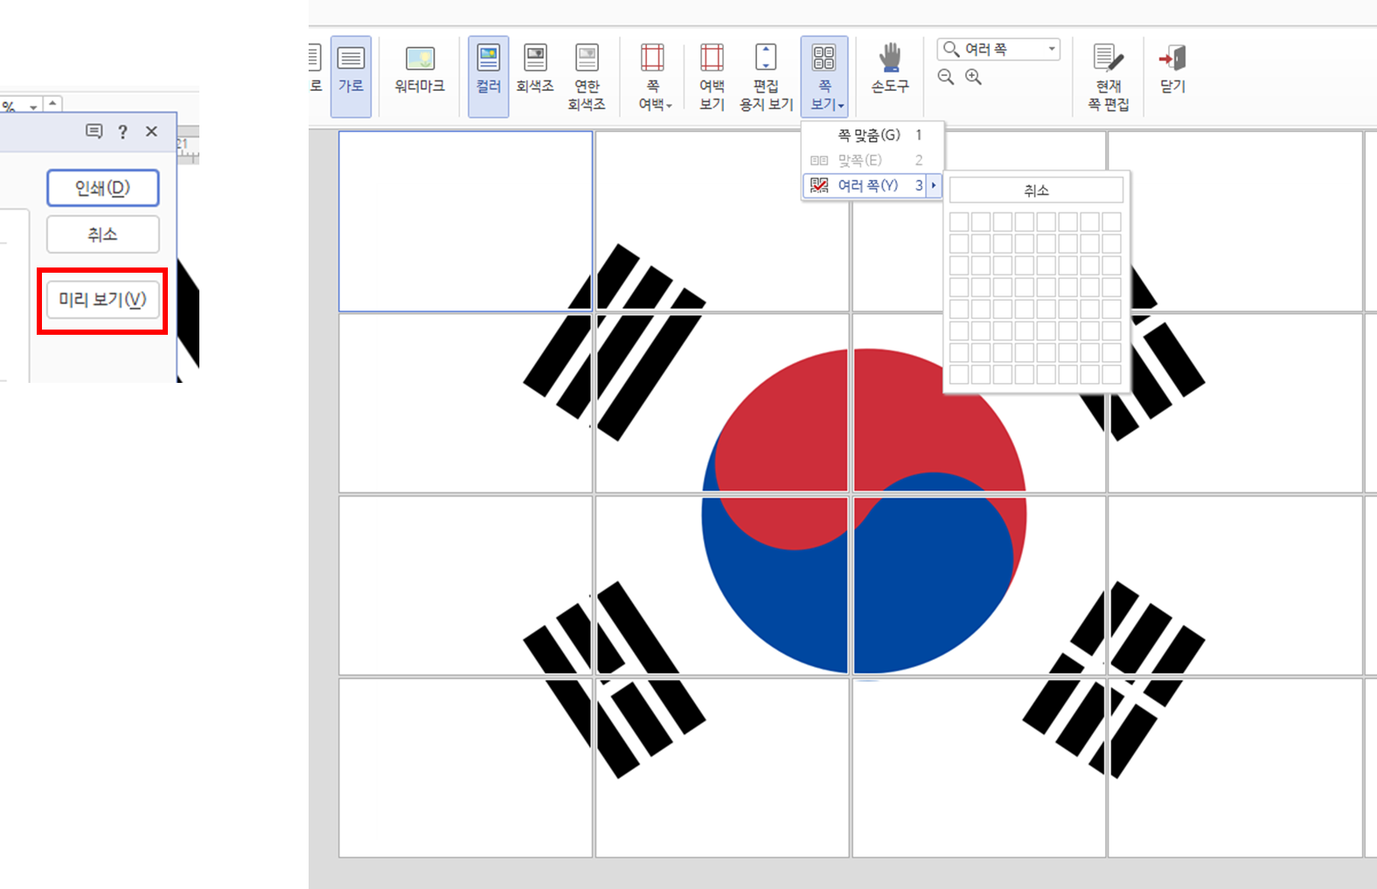The width and height of the screenshot is (1377, 889).
Task: Select bottom-right cell of page grid
Action: [1111, 375]
